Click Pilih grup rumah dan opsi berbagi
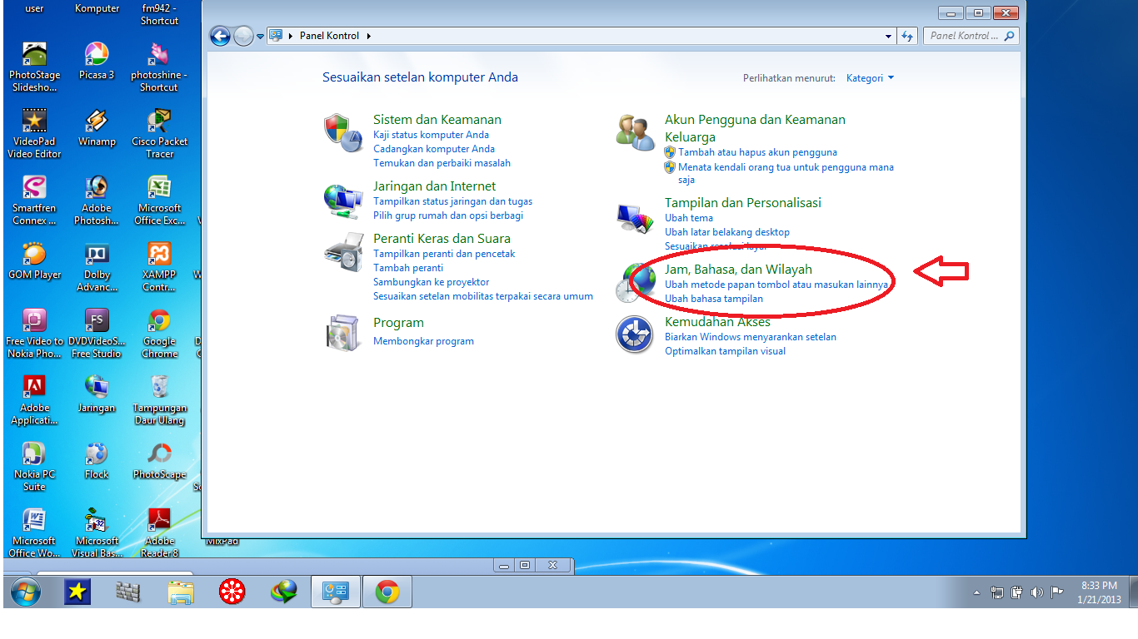The image size is (1138, 639). pyautogui.click(x=448, y=215)
